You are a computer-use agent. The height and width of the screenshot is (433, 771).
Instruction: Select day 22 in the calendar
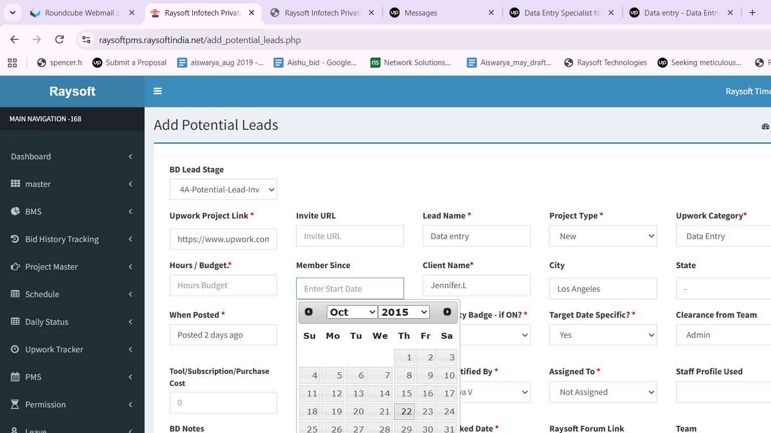coord(405,411)
